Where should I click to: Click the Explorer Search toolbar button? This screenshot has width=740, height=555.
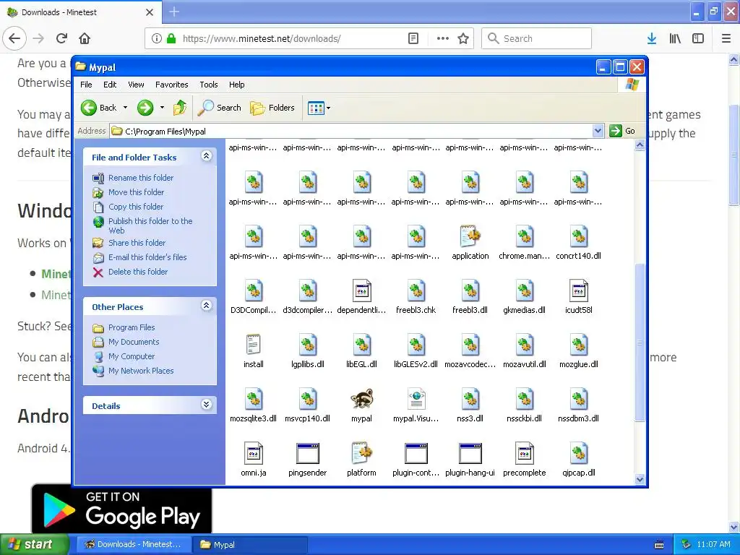220,108
